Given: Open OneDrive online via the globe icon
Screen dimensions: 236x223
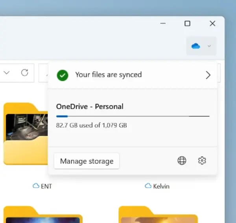Looking at the screenshot, I should (182, 161).
